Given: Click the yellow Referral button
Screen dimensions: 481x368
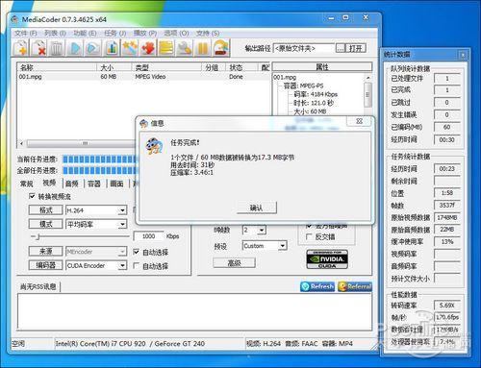Looking at the screenshot, I should point(355,286).
